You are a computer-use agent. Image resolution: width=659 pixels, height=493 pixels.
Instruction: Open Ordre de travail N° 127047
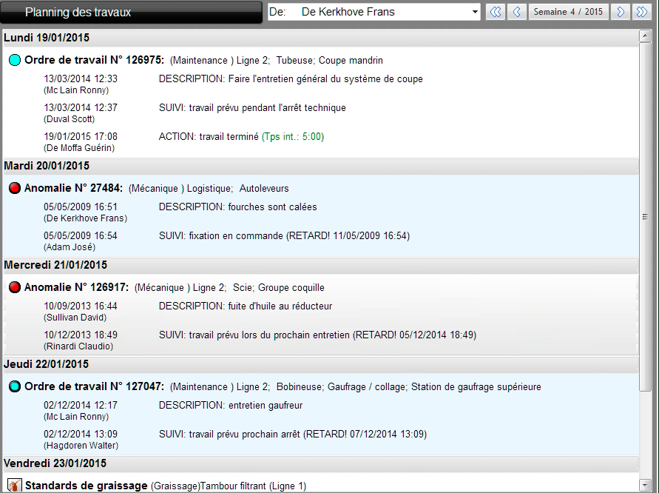(94, 386)
